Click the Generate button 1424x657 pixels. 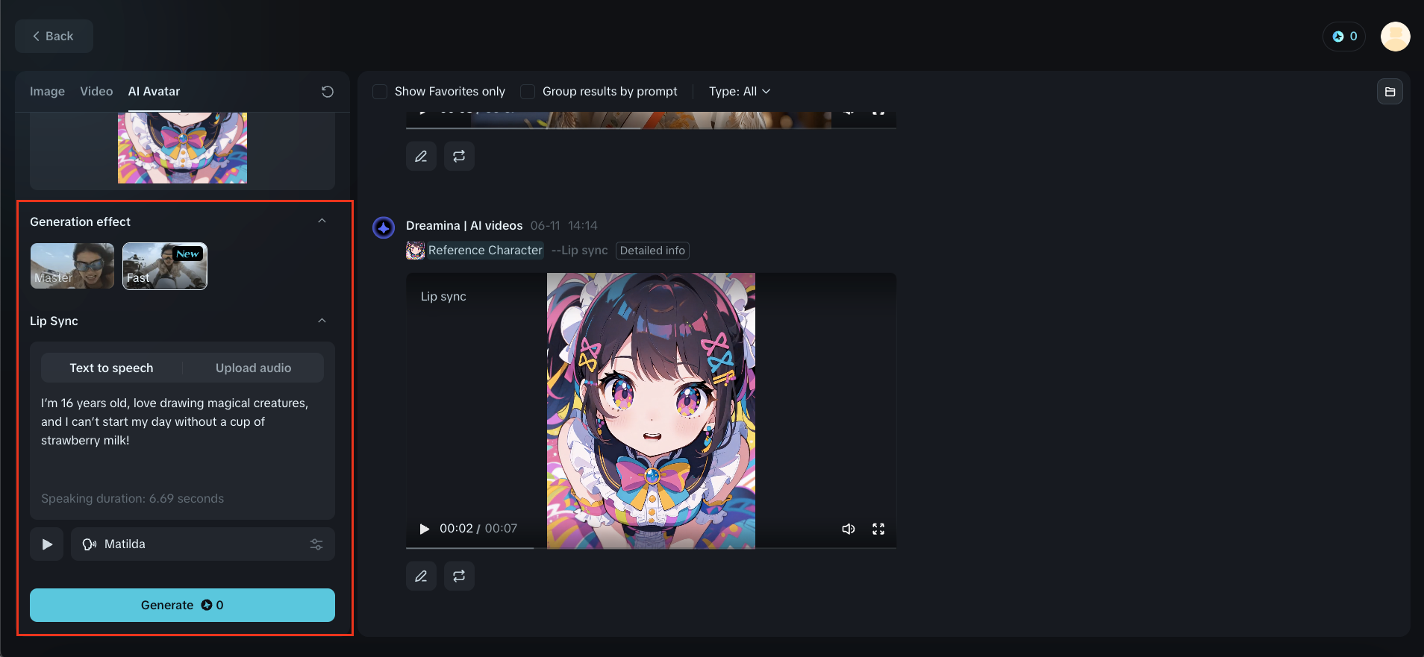point(182,605)
